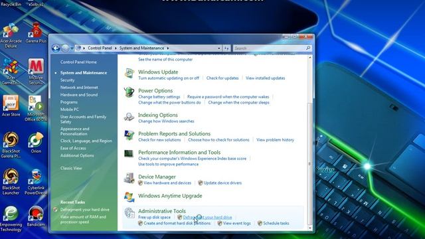Click the refresh button beside the address bar
This screenshot has width=425, height=239.
(226, 48)
